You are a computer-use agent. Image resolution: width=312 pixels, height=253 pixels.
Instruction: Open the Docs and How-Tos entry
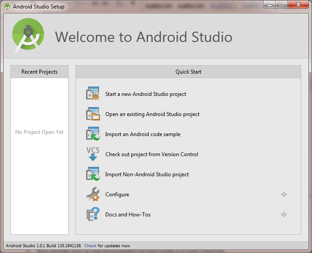pos(128,215)
